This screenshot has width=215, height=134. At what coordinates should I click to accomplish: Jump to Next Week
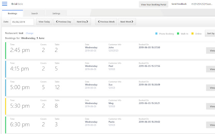pyautogui.click(x=127, y=21)
